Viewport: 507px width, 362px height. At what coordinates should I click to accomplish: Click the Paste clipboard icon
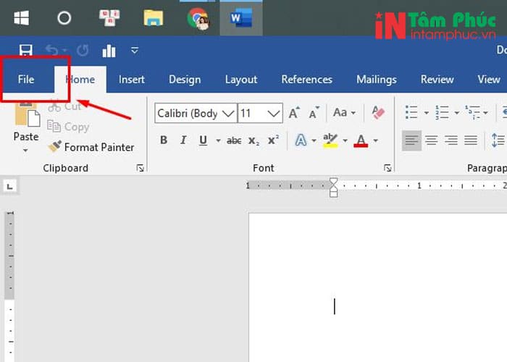(x=28, y=114)
